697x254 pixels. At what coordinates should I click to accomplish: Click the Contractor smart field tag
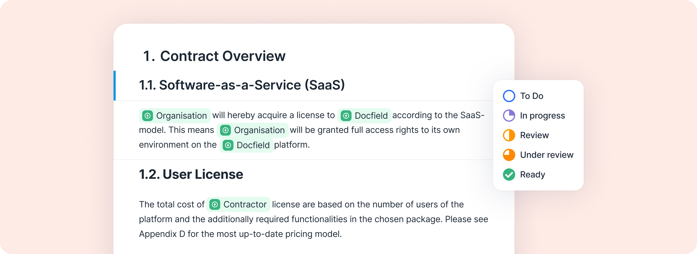[238, 204]
